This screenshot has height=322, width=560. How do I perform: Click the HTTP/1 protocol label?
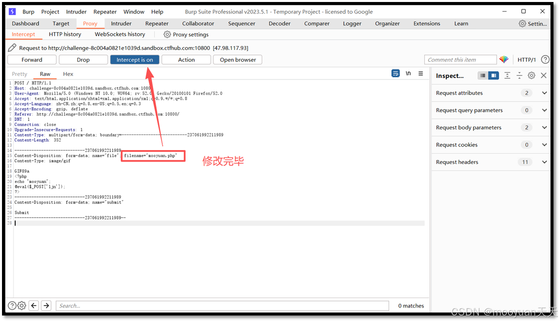527,59
